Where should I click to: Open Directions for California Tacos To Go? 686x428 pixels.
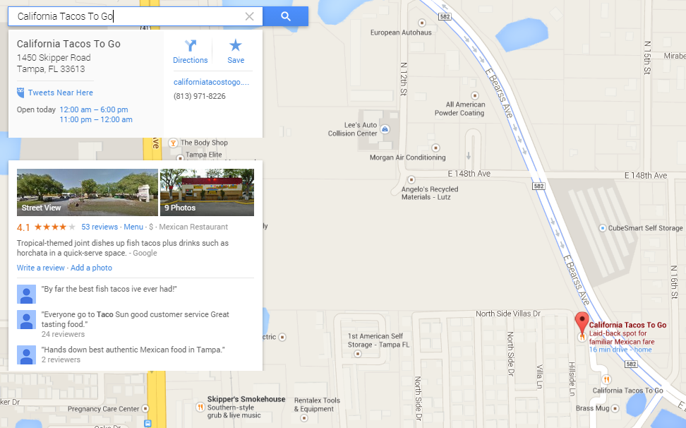(191, 52)
